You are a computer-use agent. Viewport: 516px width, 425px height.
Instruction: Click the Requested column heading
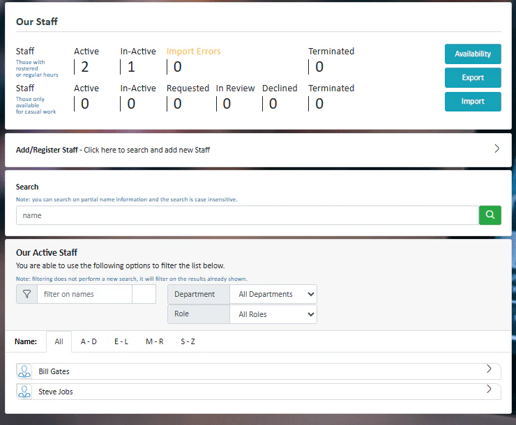188,88
